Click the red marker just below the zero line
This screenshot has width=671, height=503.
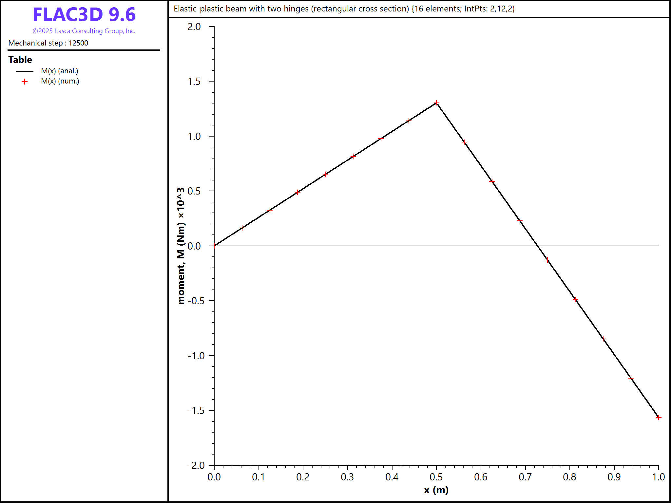547,260
